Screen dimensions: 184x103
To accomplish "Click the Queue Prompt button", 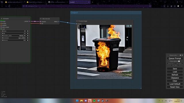I will (x=175, y=58).
